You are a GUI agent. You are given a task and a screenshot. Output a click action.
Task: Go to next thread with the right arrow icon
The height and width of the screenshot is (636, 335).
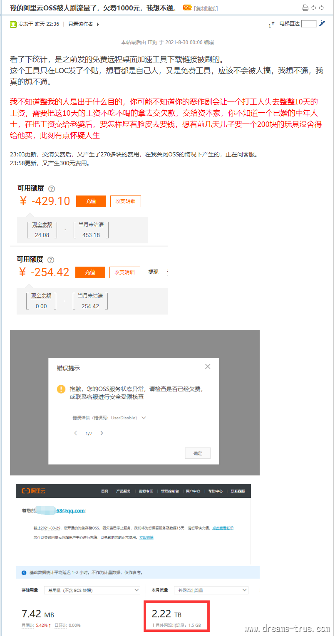(x=321, y=8)
